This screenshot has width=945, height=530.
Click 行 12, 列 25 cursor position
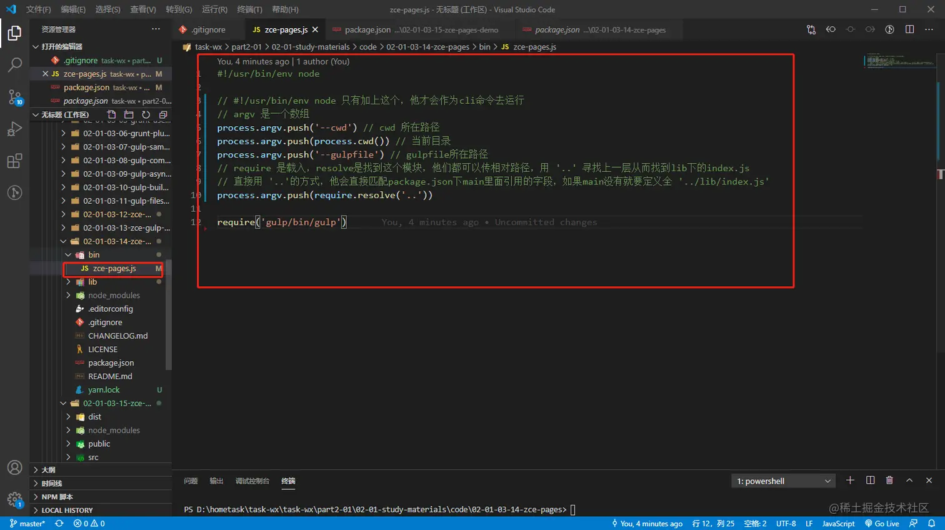pos(713,524)
